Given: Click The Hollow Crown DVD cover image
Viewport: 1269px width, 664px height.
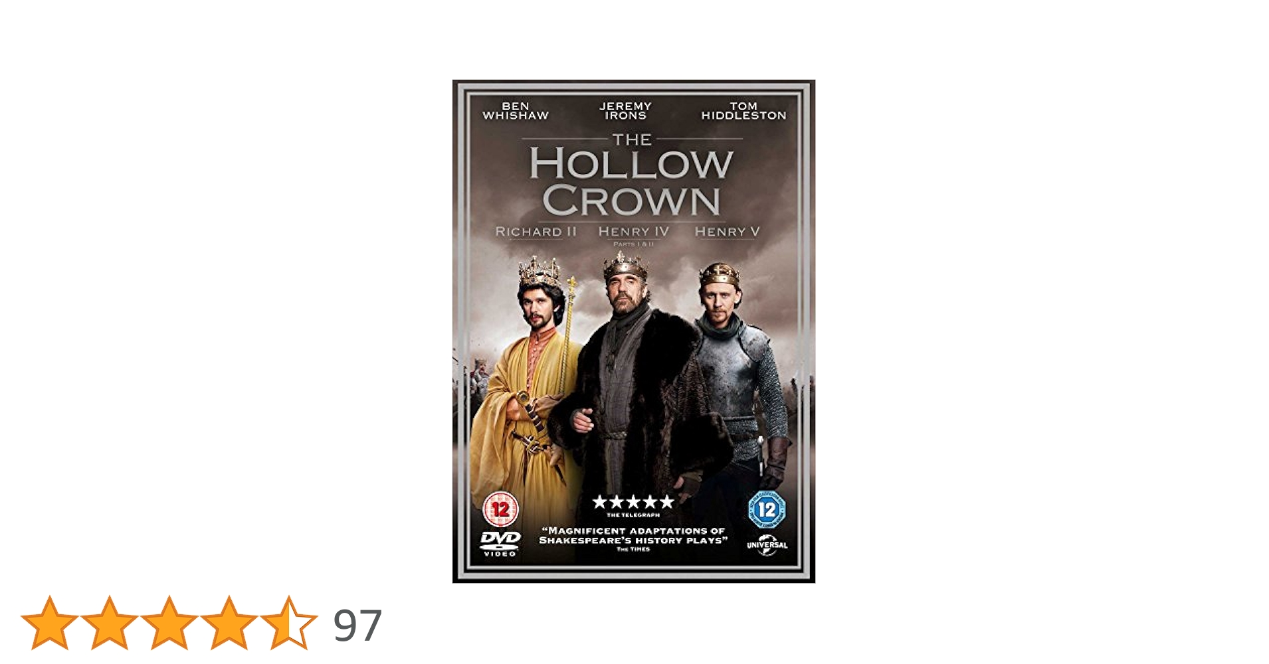Looking at the screenshot, I should (x=634, y=331).
